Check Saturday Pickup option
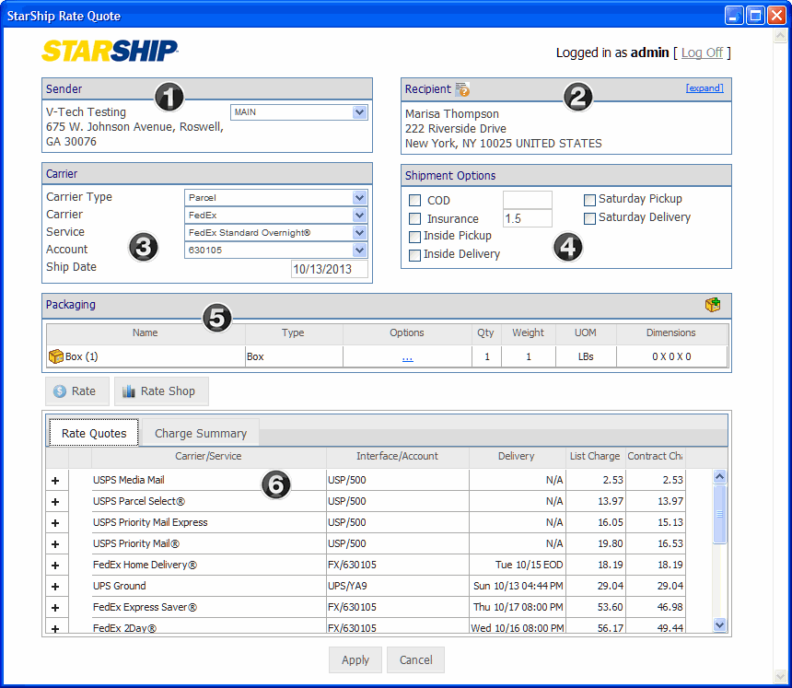The height and width of the screenshot is (688, 792). tap(589, 200)
